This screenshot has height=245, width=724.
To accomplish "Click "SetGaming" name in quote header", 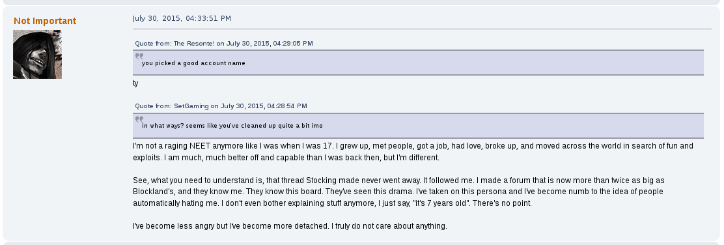I will [191, 106].
